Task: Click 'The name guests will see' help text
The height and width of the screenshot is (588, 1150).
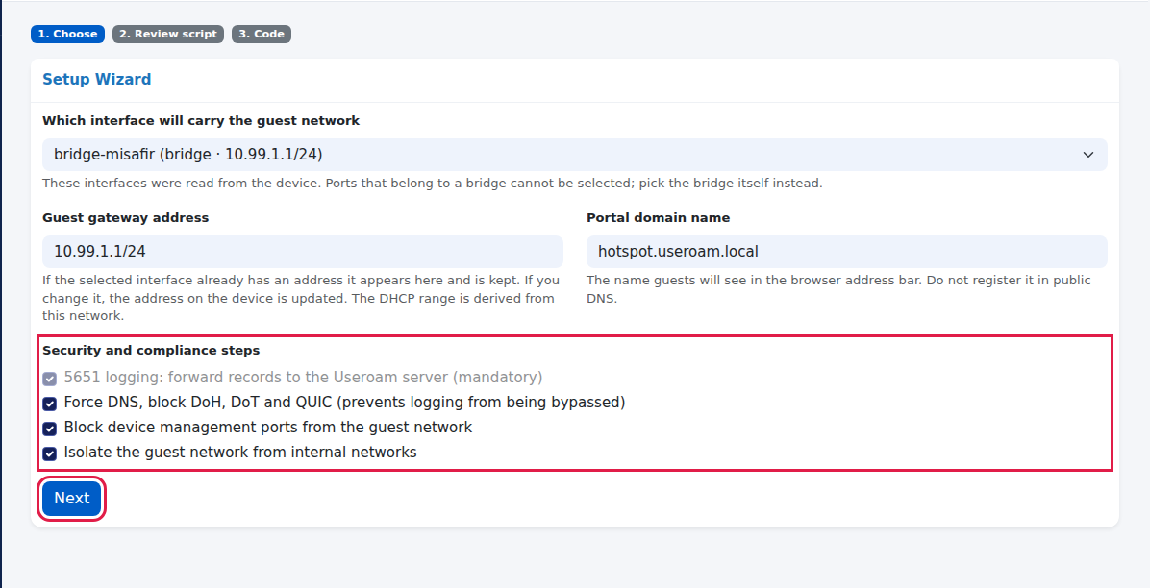Action: [838, 289]
